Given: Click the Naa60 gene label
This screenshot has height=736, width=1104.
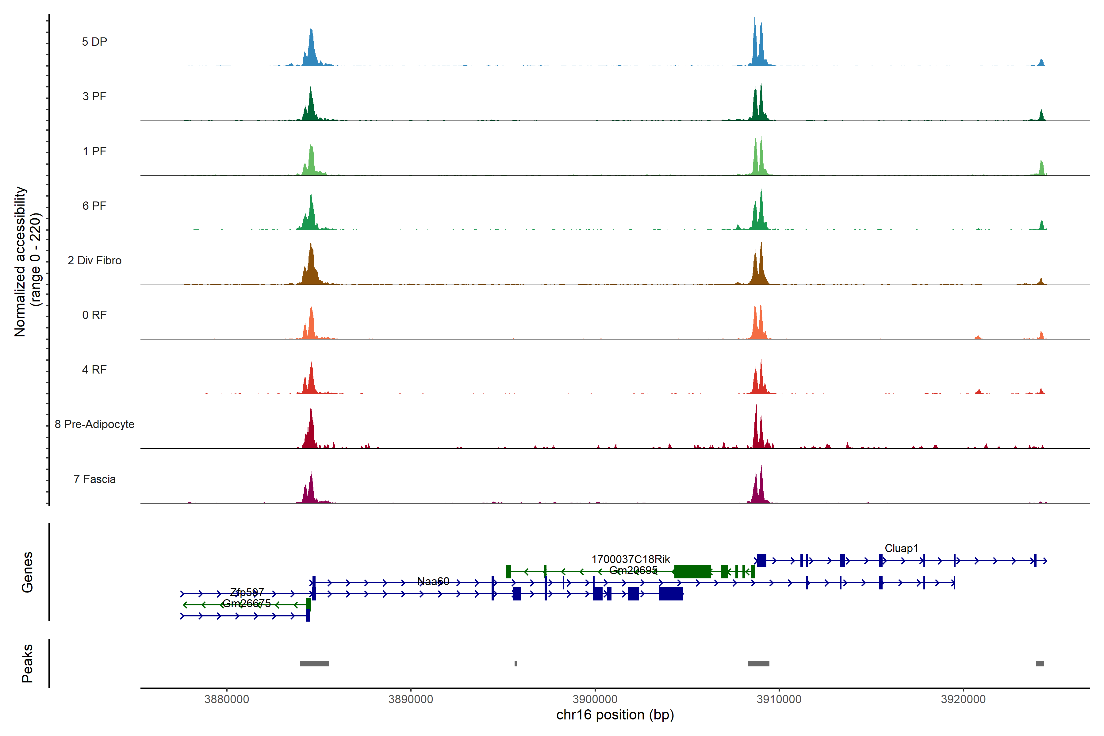Looking at the screenshot, I should (433, 581).
